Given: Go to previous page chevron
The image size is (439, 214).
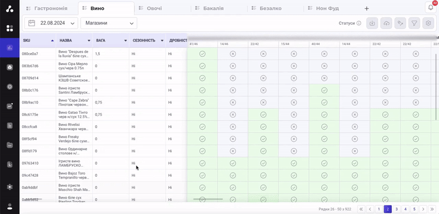Looking at the screenshot, I should 370,209.
